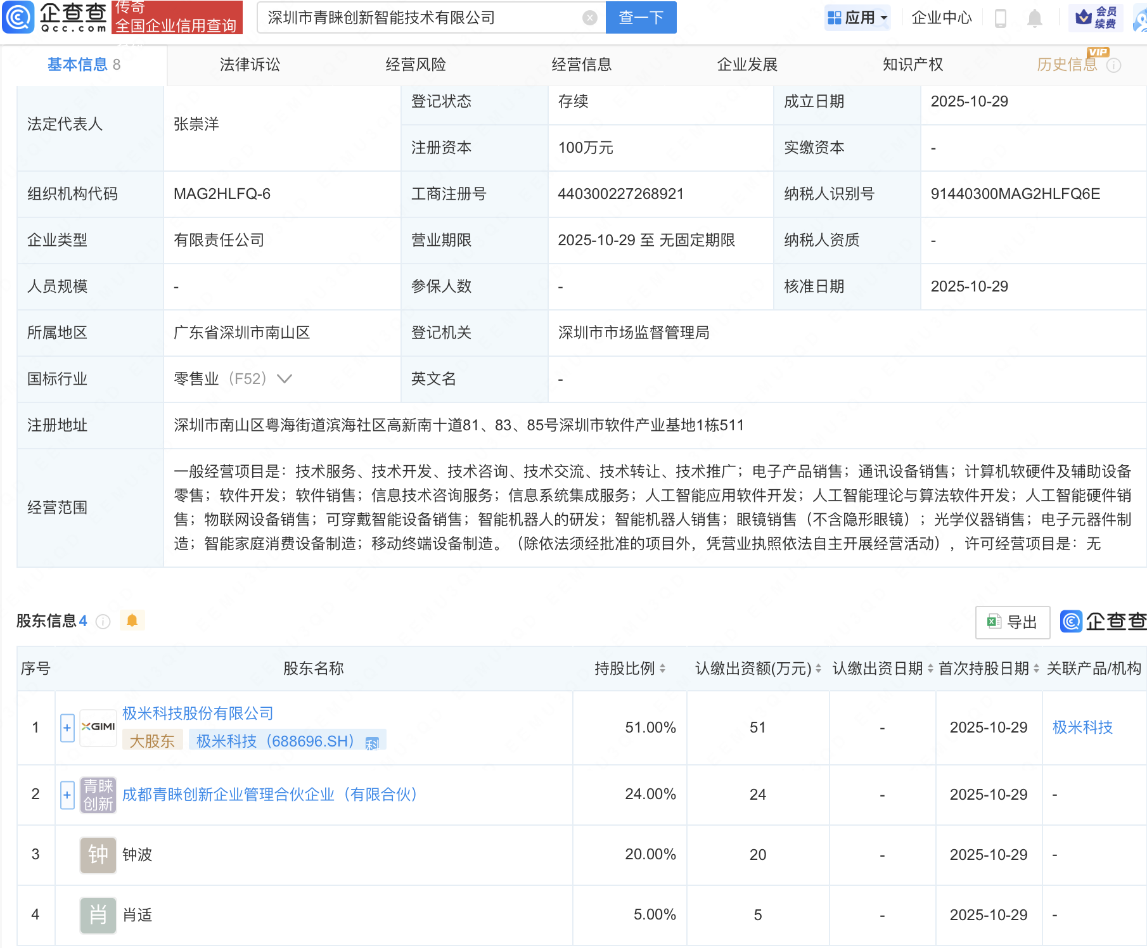Click the 会员续费 crown membership icon
The width and height of the screenshot is (1147, 948).
[1095, 17]
